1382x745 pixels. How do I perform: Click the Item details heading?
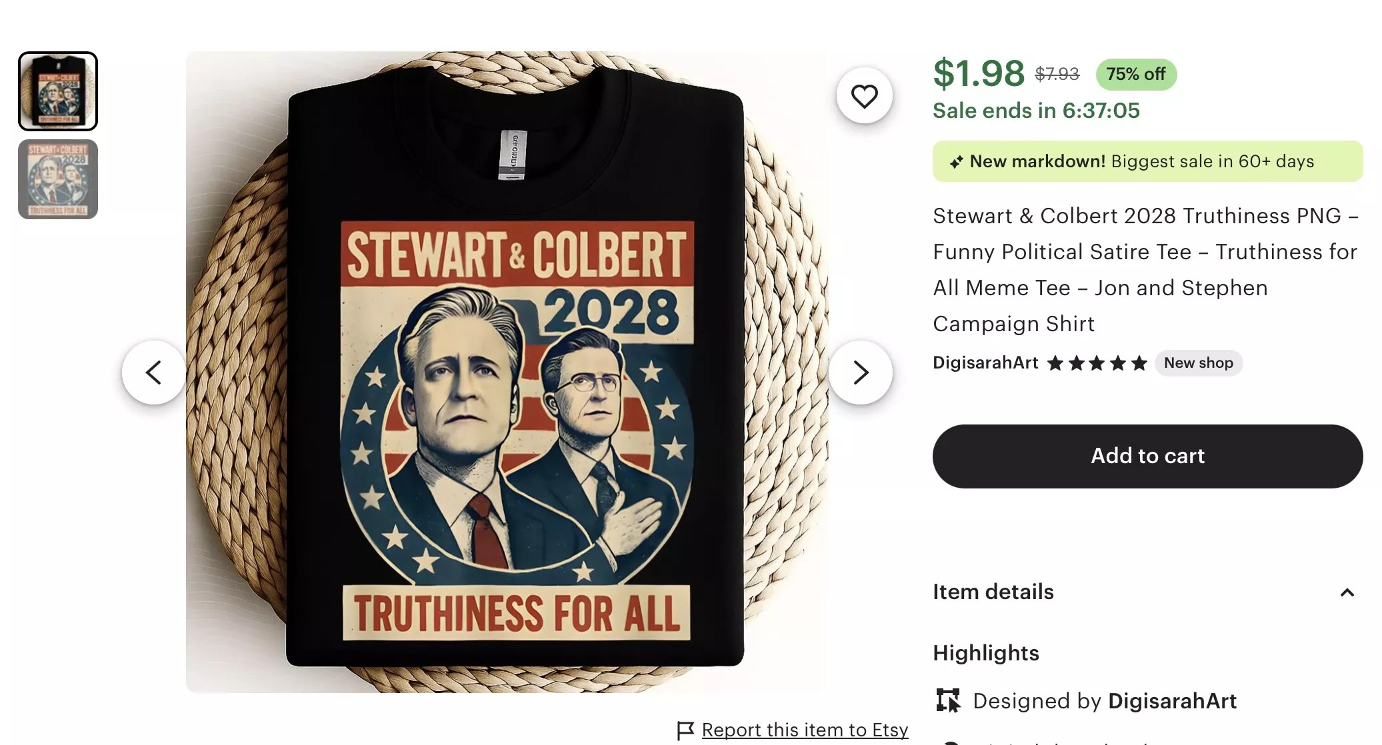click(x=993, y=592)
